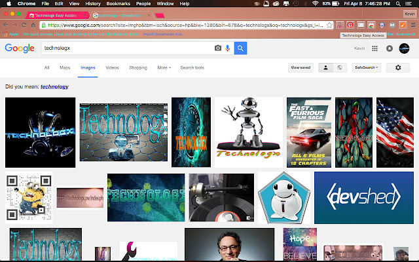Open the blue headphones Technologx image
Screen dimensions: 419x262
point(40,132)
